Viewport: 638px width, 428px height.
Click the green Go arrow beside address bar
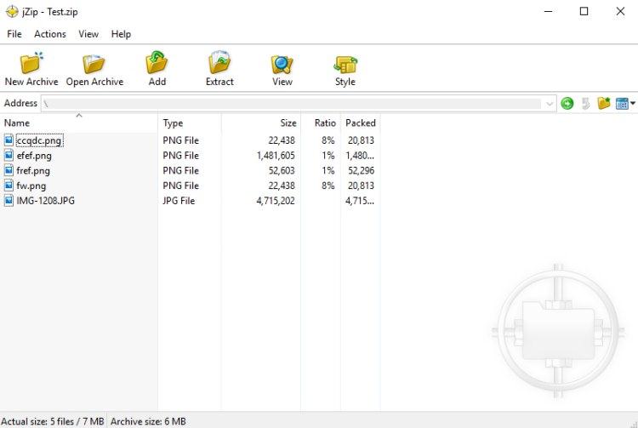(567, 103)
